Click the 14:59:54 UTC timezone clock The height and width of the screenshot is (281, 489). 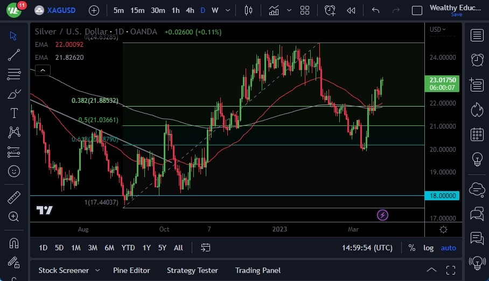[x=367, y=248]
